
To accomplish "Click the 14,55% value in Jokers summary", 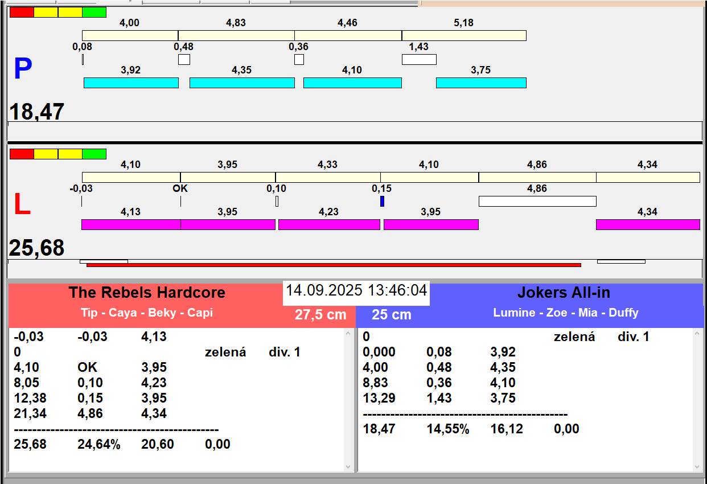I will pos(448,429).
